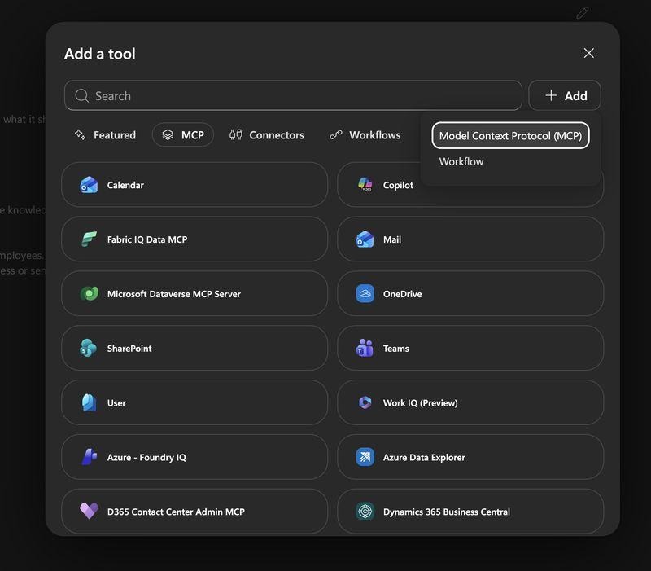
Task: Click the Dynamics 365 Business Central icon
Action: (365, 512)
